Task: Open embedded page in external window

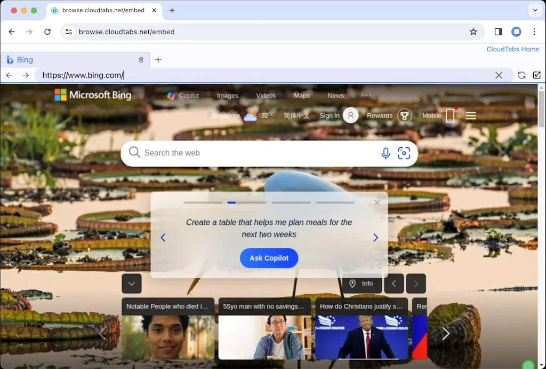Action: pyautogui.click(x=536, y=75)
